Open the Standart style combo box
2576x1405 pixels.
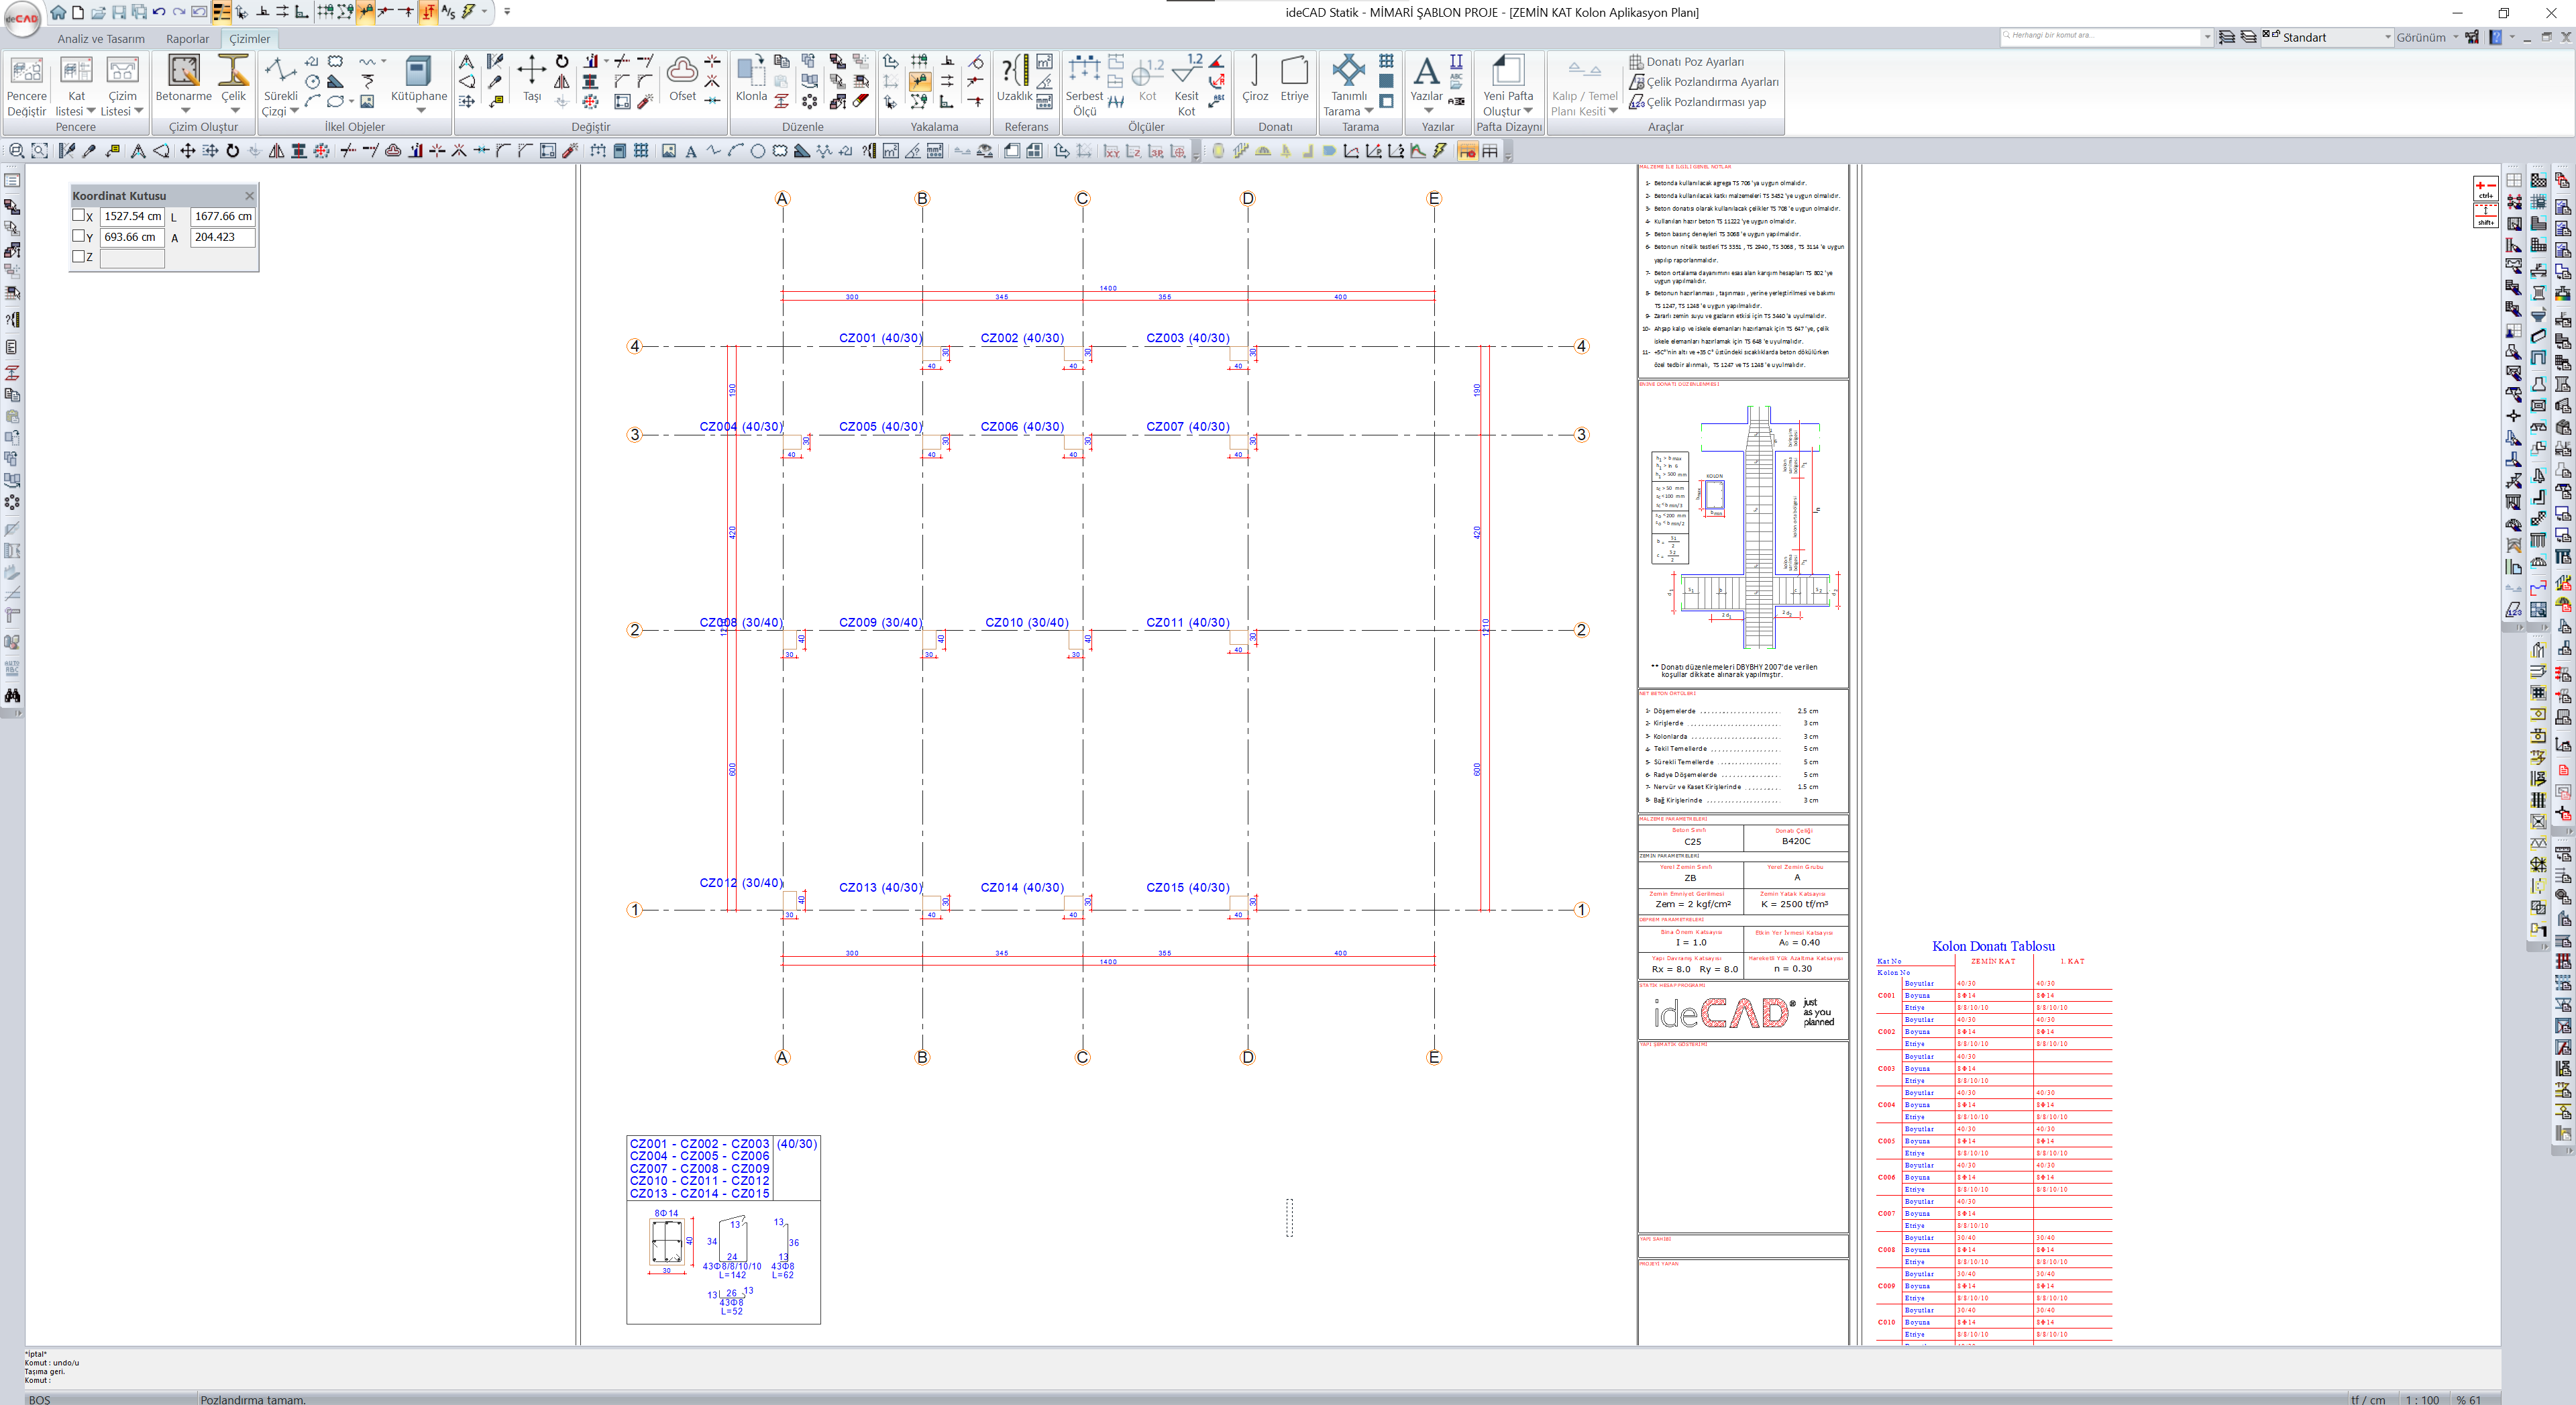(2387, 37)
